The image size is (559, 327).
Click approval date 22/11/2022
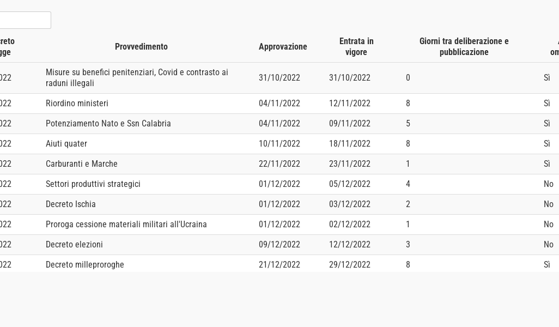pos(279,164)
